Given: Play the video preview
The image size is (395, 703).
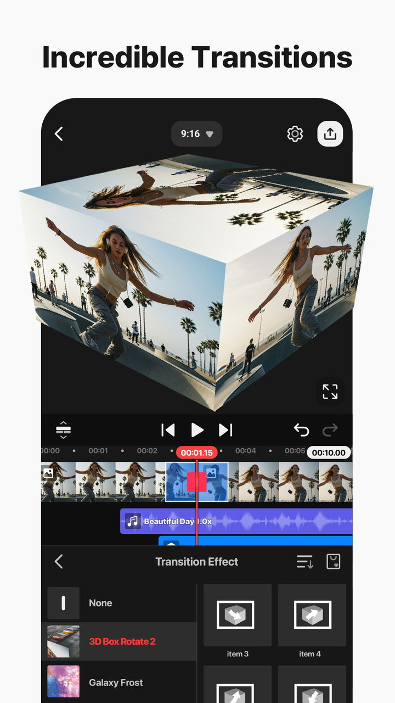Looking at the screenshot, I should tap(197, 430).
